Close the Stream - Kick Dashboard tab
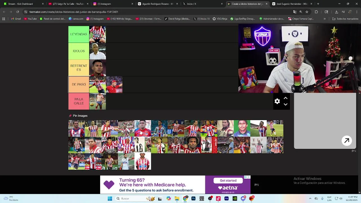 pos(43,4)
